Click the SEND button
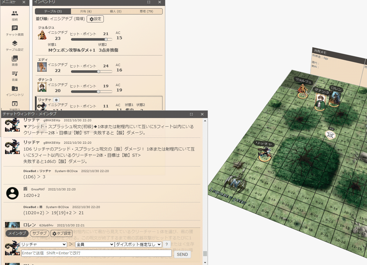The height and width of the screenshot is (265, 367). 182,254
